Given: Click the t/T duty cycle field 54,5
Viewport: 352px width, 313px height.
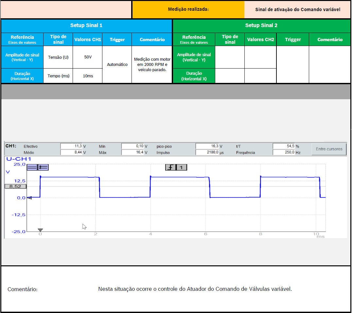Looking at the screenshot, I should [283, 147].
